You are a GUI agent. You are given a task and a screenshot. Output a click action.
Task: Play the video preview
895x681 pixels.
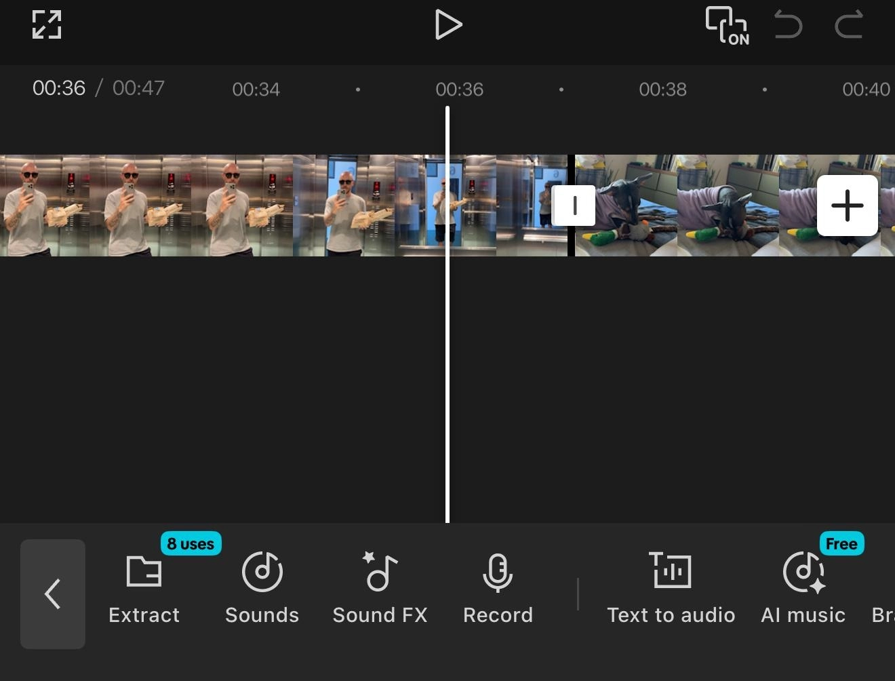tap(447, 25)
